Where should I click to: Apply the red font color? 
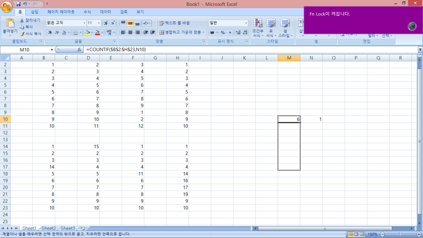coord(97,33)
